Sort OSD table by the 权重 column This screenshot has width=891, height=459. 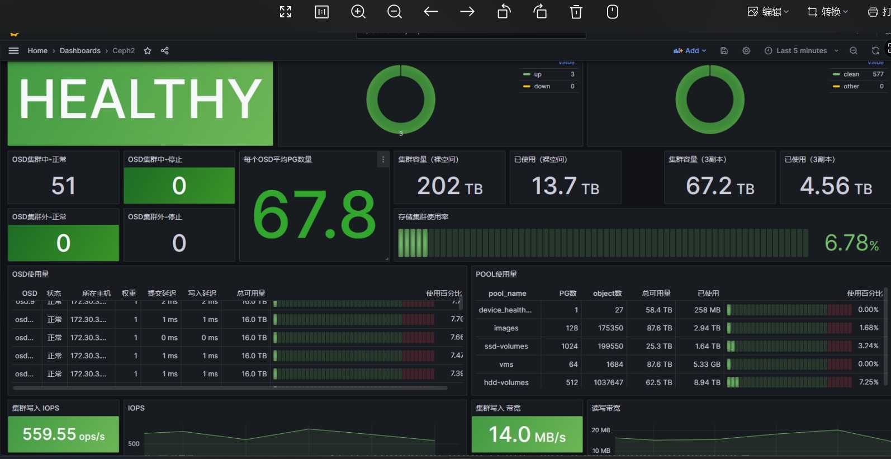click(x=129, y=294)
